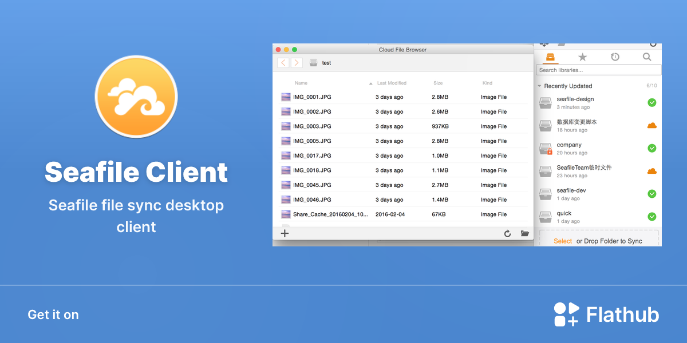The width and height of the screenshot is (687, 343).
Task: Select the file name IMG_0001.JPG
Action: 312,97
